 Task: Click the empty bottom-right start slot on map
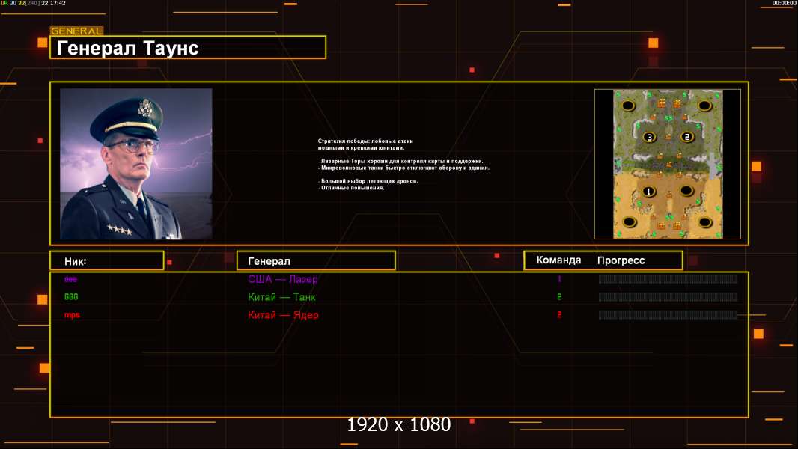(705, 222)
